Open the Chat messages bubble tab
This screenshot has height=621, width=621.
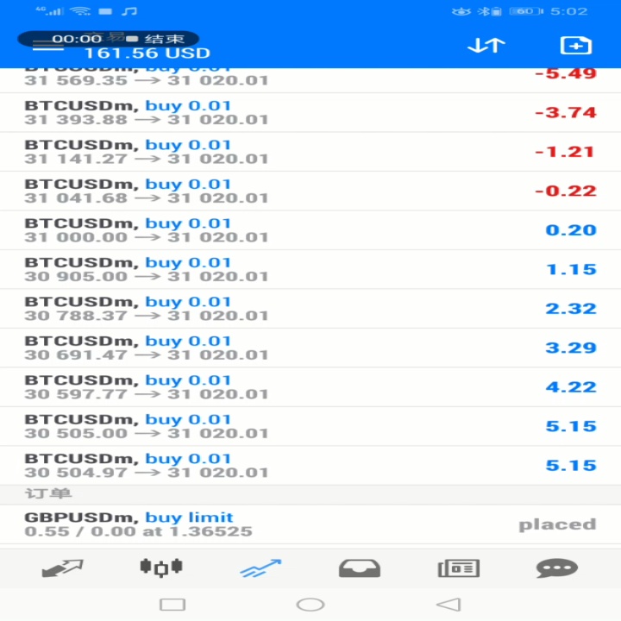point(557,568)
